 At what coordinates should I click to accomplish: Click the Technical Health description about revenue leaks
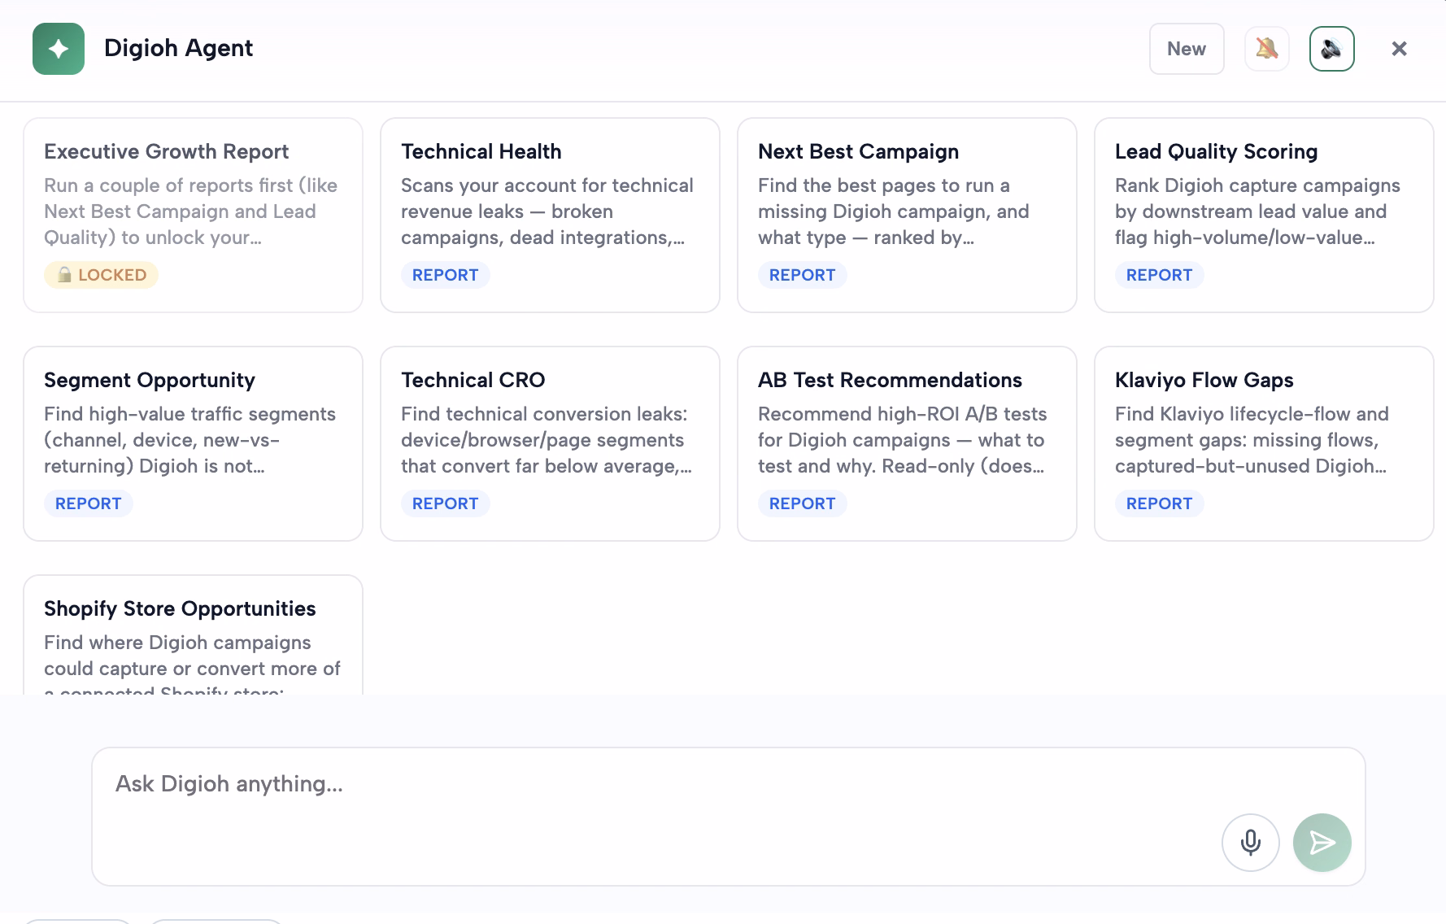[547, 211]
